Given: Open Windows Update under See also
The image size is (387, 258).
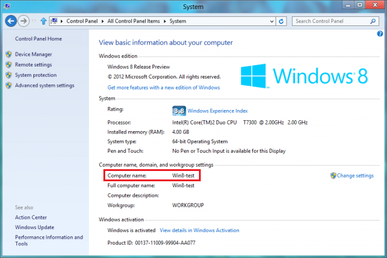Looking at the screenshot, I should 34,227.
